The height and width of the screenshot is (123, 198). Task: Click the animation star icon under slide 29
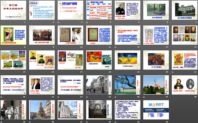tap(1, 122)
